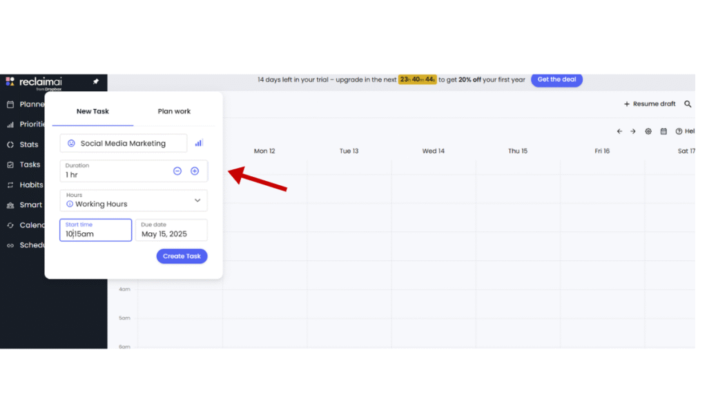Expand the Working Hours dropdown
Screen dimensions: 707x398
[197, 200]
